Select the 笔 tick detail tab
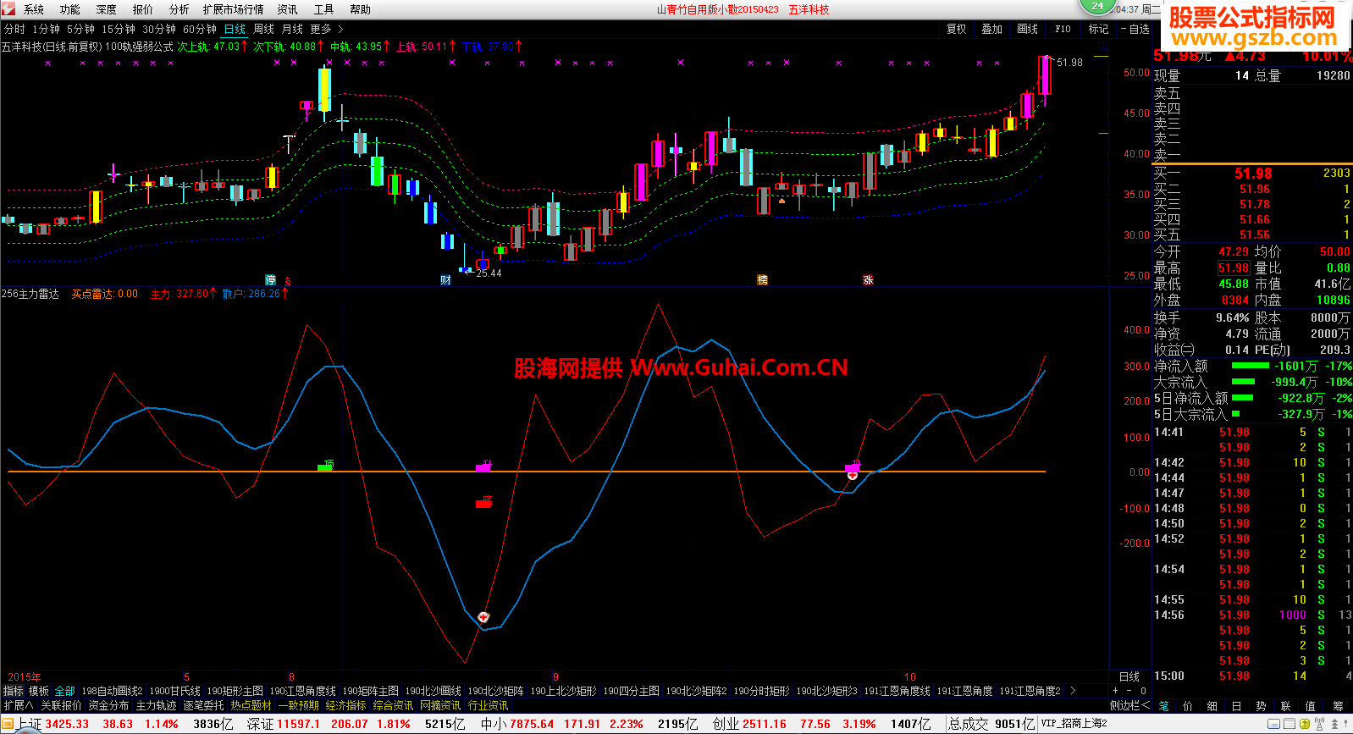 1163,705
